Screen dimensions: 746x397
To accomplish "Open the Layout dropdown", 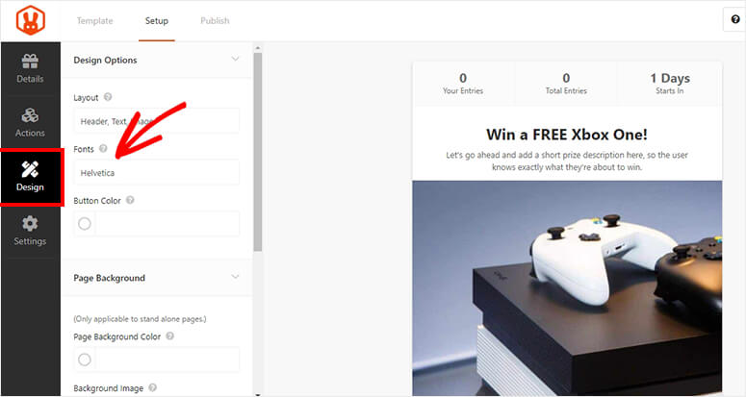I will click(x=157, y=121).
